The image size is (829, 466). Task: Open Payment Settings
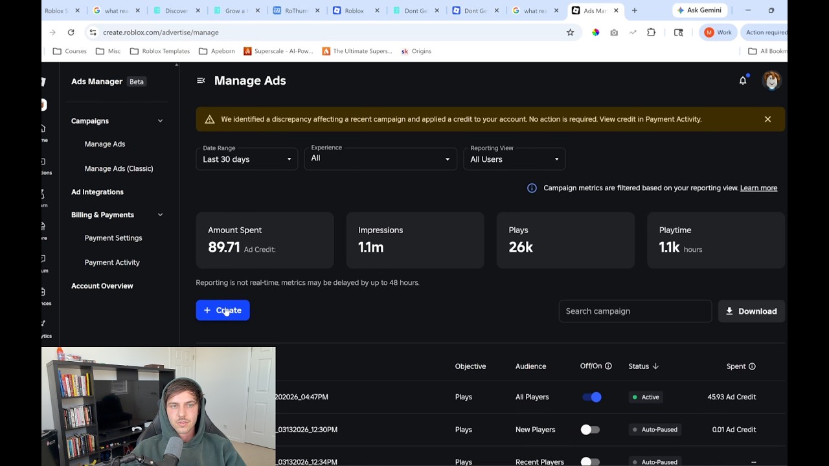(x=113, y=238)
